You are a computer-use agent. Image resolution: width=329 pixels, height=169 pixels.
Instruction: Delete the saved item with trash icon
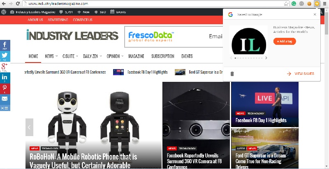pyautogui.click(x=232, y=74)
